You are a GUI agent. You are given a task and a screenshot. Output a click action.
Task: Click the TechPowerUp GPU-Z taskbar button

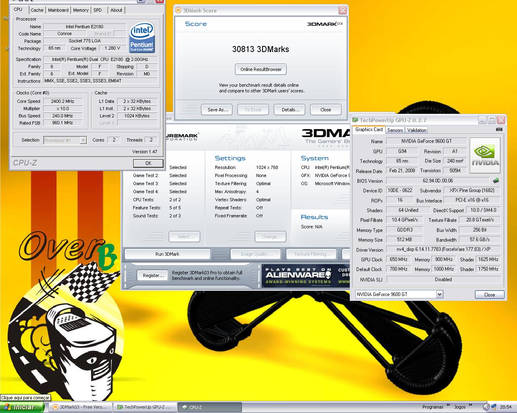click(144, 407)
